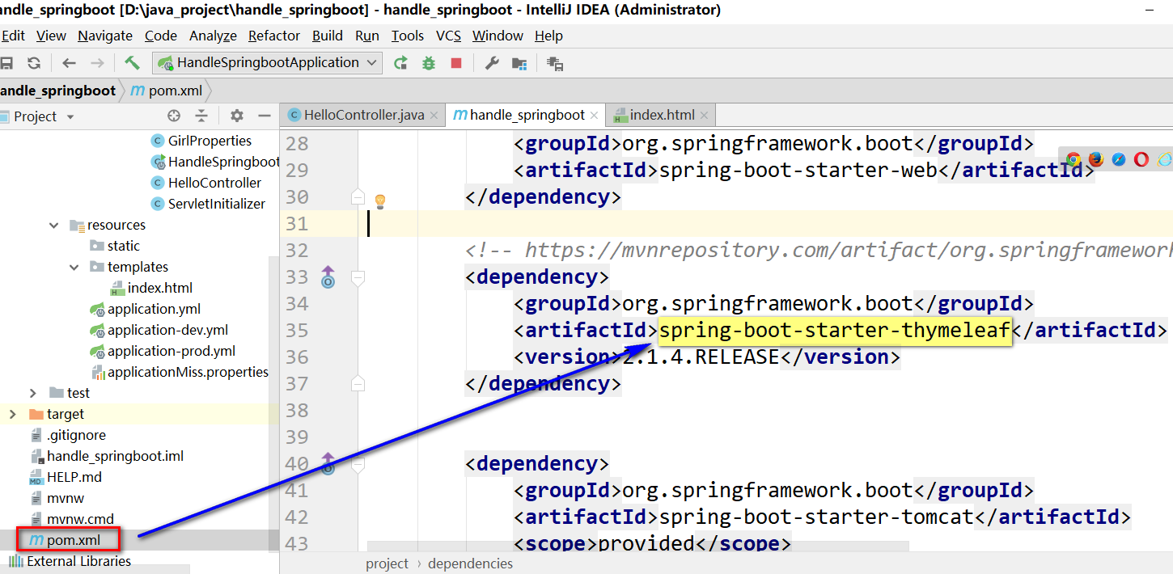Collapse the templates folder arrow

pos(74,267)
